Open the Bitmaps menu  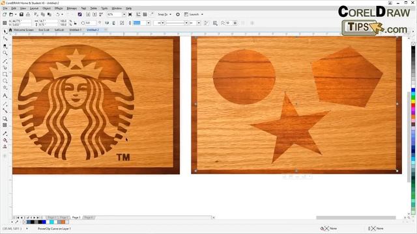tap(72, 8)
